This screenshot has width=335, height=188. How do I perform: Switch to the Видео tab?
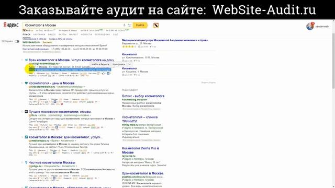(52, 34)
